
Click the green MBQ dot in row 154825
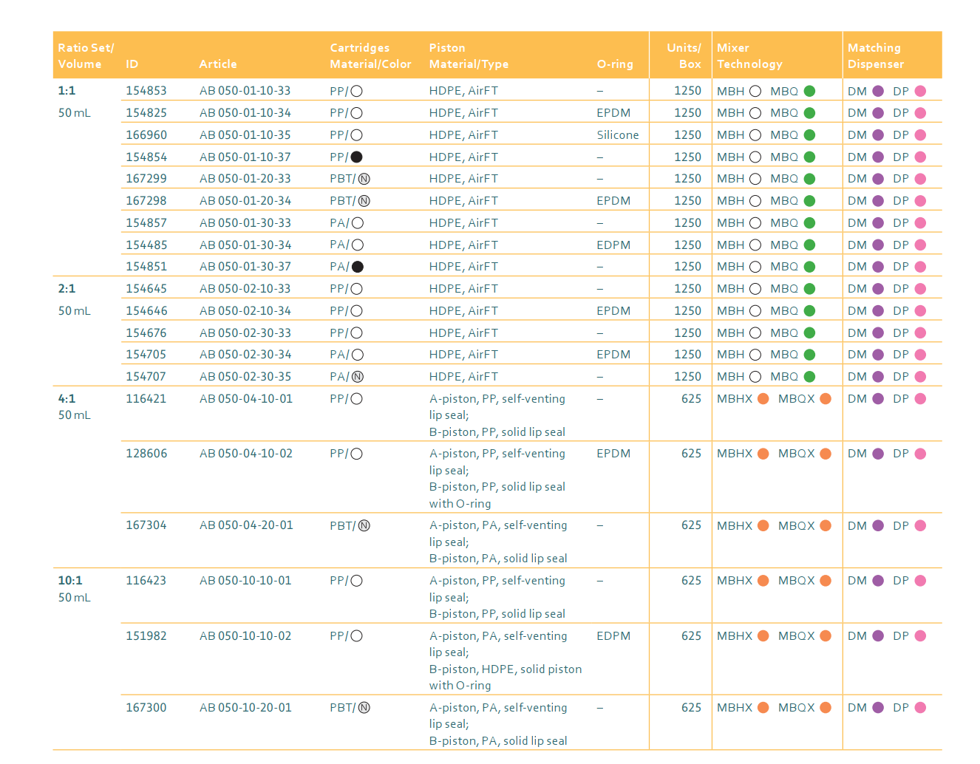[x=809, y=113]
